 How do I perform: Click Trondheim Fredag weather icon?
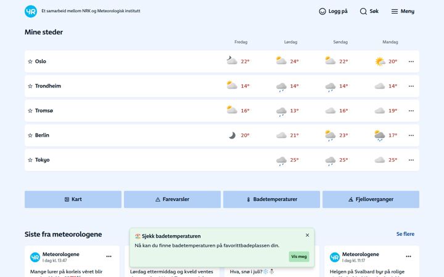[232, 85]
